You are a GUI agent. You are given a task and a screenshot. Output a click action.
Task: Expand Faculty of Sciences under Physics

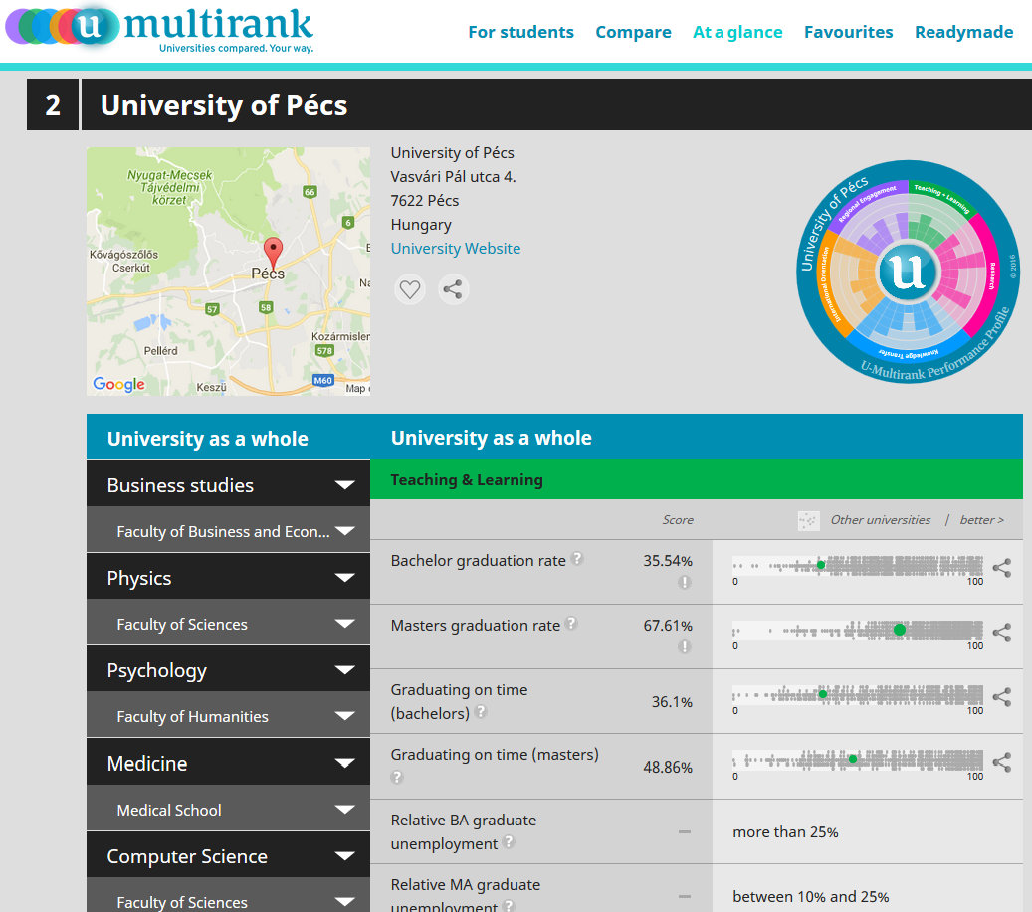point(228,623)
